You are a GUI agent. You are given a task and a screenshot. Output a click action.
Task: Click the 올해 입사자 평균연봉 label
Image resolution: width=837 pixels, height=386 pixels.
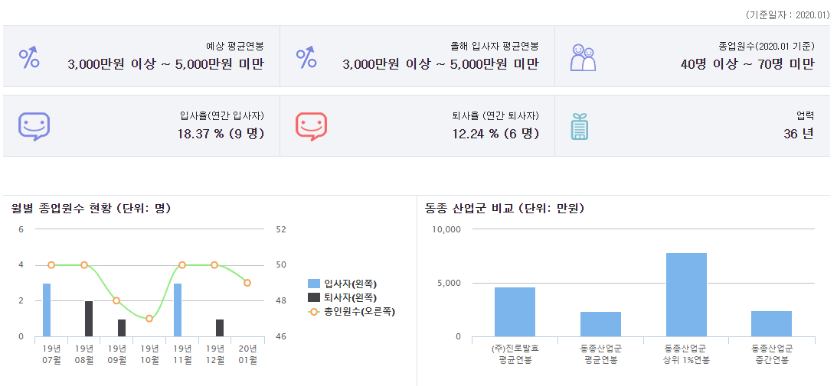click(x=495, y=47)
